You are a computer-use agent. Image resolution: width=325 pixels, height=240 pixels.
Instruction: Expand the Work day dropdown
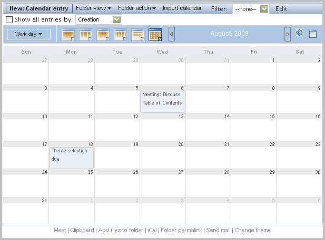pos(28,34)
